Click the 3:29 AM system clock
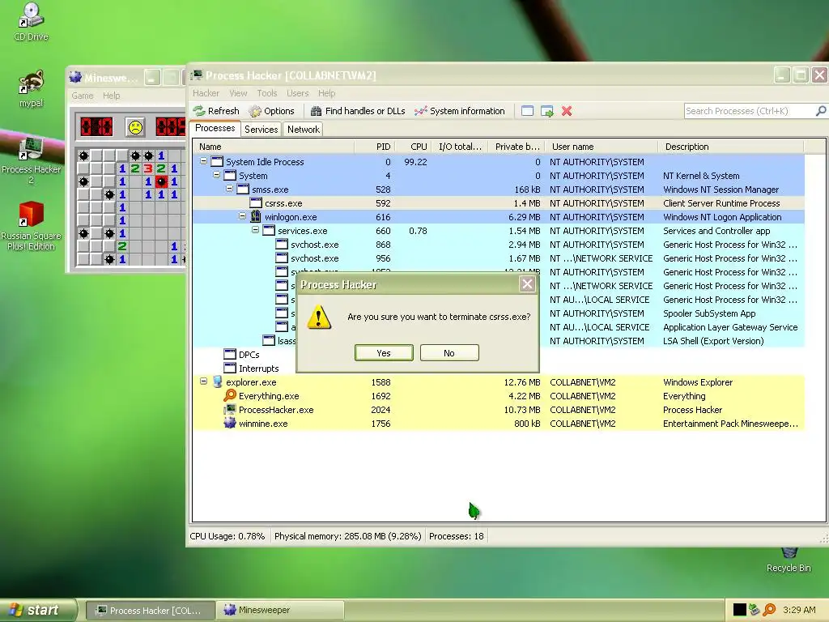Viewport: 829px width, 622px height. pos(799,610)
